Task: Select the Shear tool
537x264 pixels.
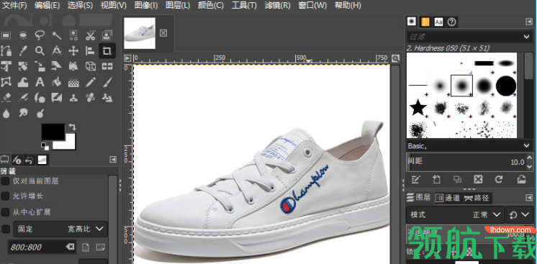Action: pos(57,66)
